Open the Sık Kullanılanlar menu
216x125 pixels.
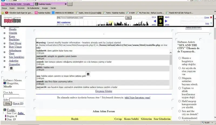[x=32, y=8]
